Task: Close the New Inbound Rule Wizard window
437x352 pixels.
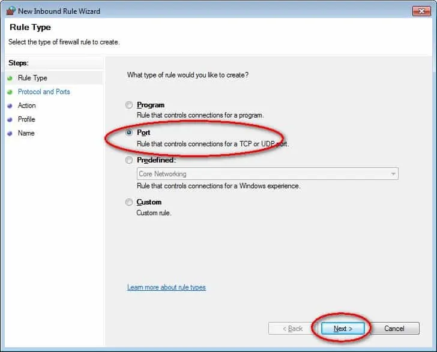Action: [x=421, y=11]
